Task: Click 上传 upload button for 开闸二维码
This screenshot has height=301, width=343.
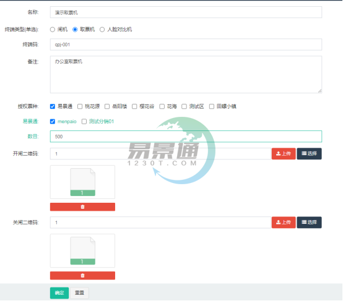Action: click(284, 153)
